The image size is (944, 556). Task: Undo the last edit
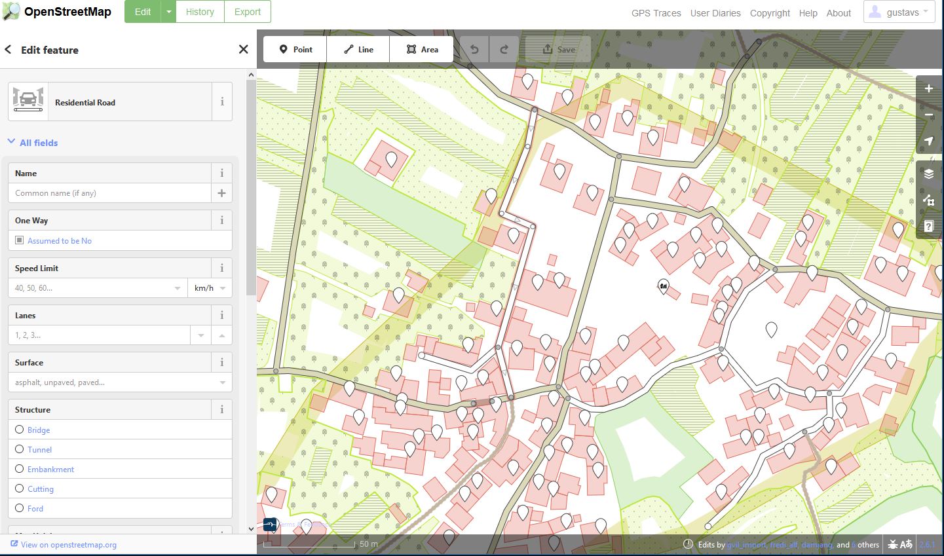[474, 49]
